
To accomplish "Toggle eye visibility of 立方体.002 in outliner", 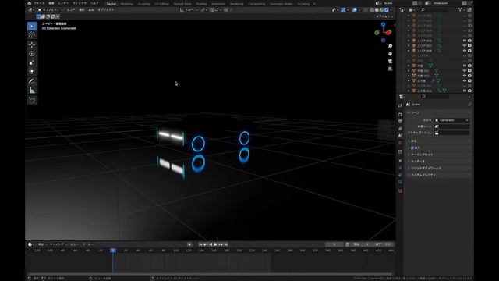I will point(465,91).
